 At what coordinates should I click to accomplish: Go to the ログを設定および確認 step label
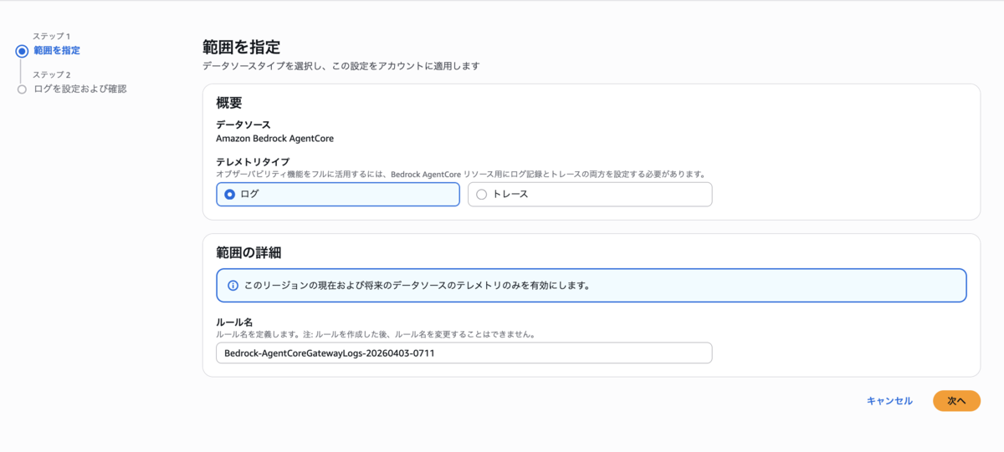click(80, 89)
